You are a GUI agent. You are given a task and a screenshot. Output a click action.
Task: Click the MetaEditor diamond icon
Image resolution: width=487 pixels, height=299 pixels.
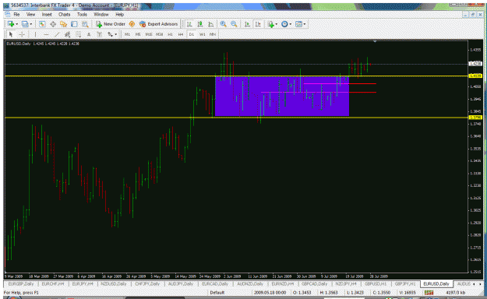(132, 24)
